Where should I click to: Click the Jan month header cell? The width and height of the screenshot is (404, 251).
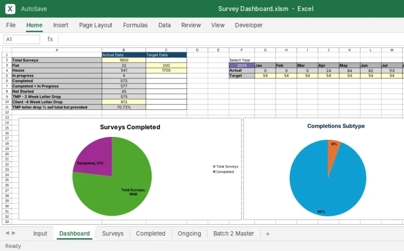(265, 65)
